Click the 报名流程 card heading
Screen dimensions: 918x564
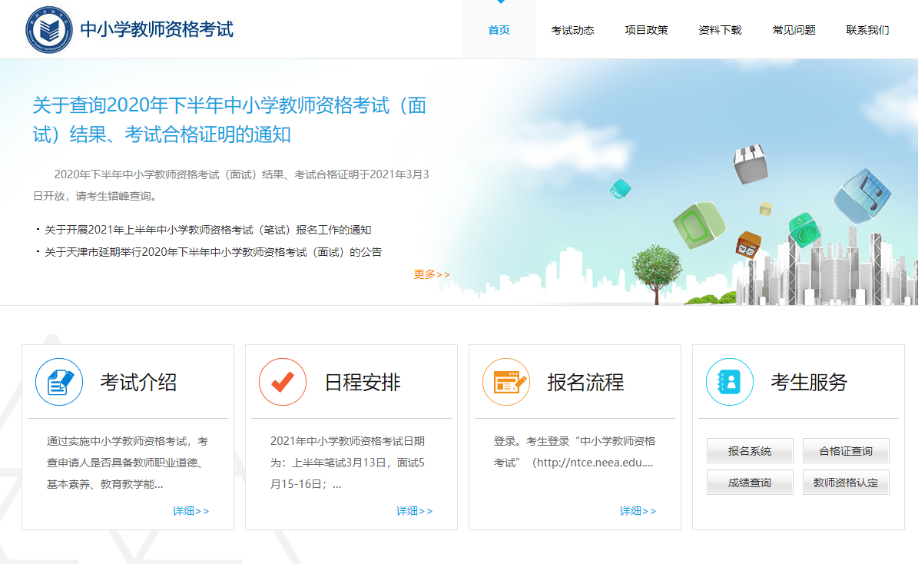[585, 382]
